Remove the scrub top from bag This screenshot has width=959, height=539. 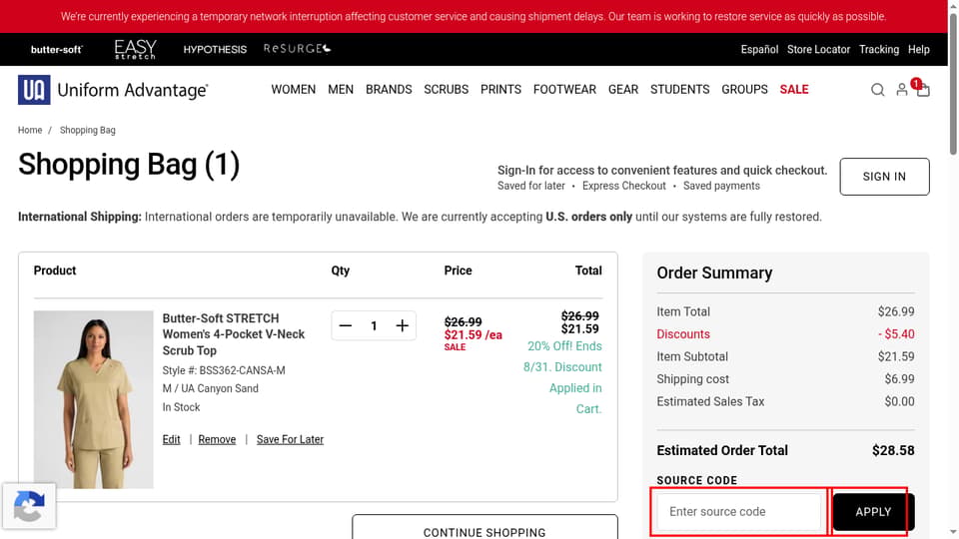pos(217,439)
